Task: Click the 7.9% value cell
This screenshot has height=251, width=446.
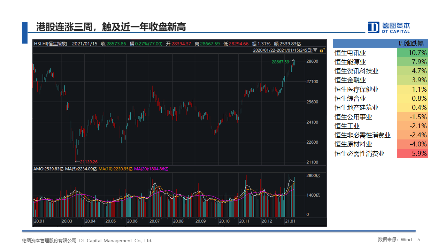Action: (x=413, y=62)
